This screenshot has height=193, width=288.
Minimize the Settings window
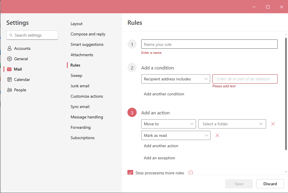[x=254, y=7]
